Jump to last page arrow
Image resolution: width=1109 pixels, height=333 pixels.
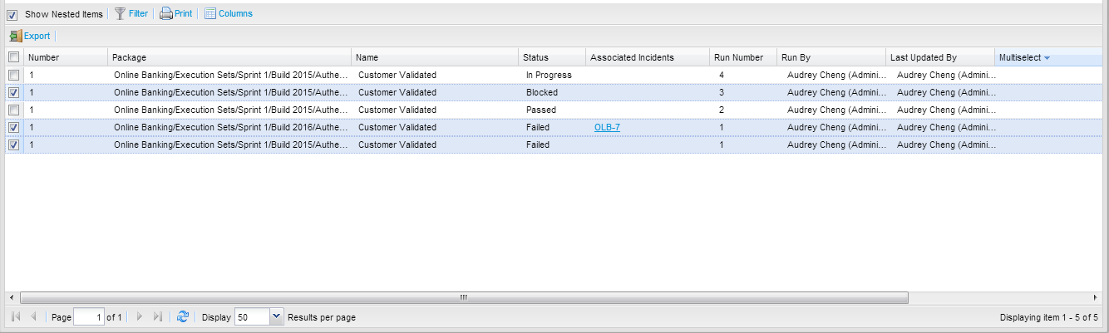158,317
